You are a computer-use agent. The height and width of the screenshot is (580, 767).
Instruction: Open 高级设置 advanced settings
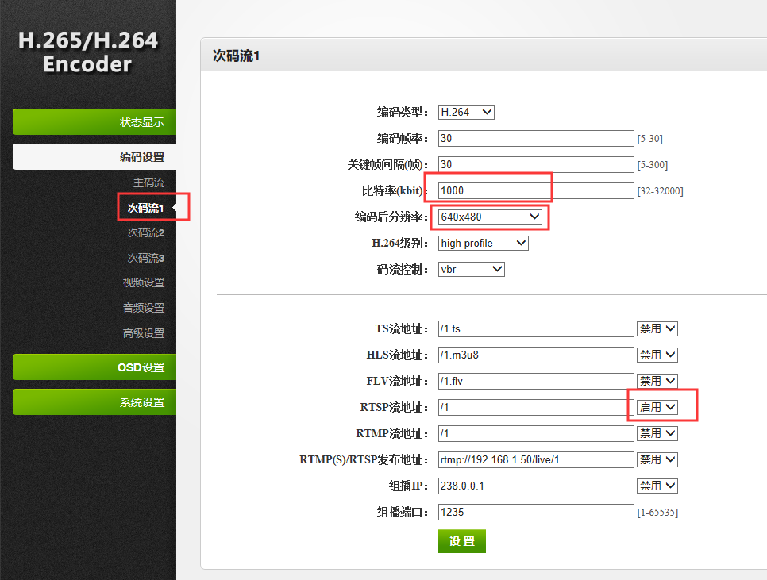(144, 333)
